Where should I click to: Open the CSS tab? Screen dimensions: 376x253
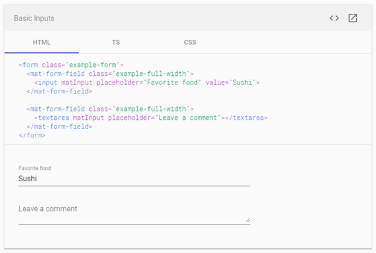tap(190, 43)
